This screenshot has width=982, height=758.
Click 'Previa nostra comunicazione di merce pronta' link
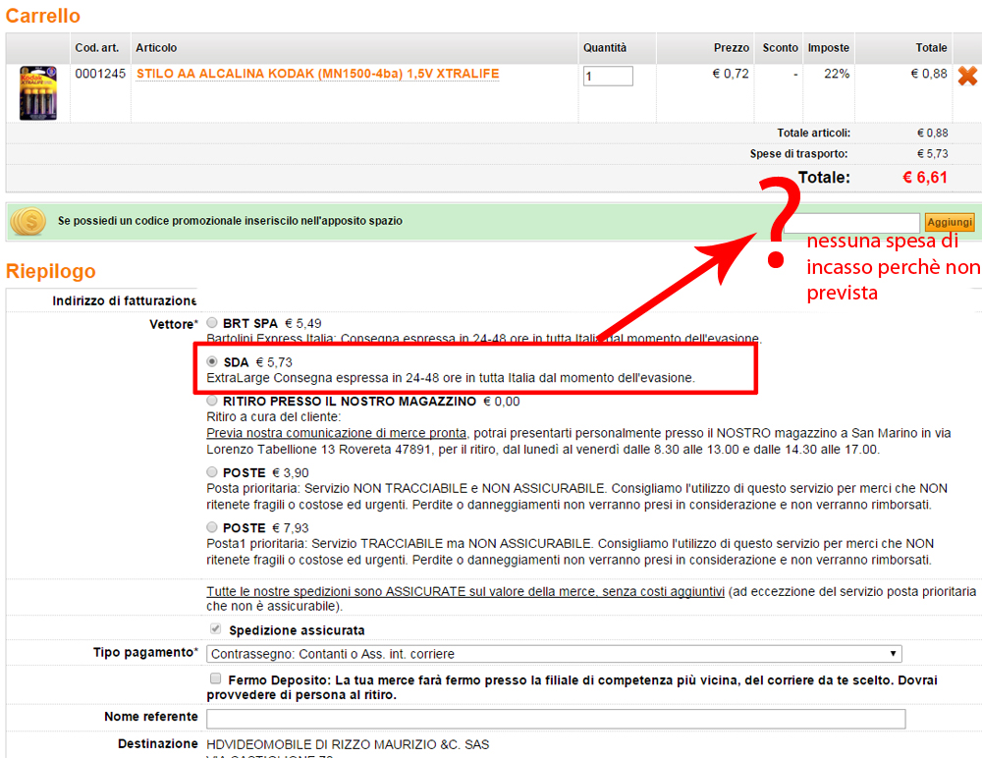coord(336,433)
